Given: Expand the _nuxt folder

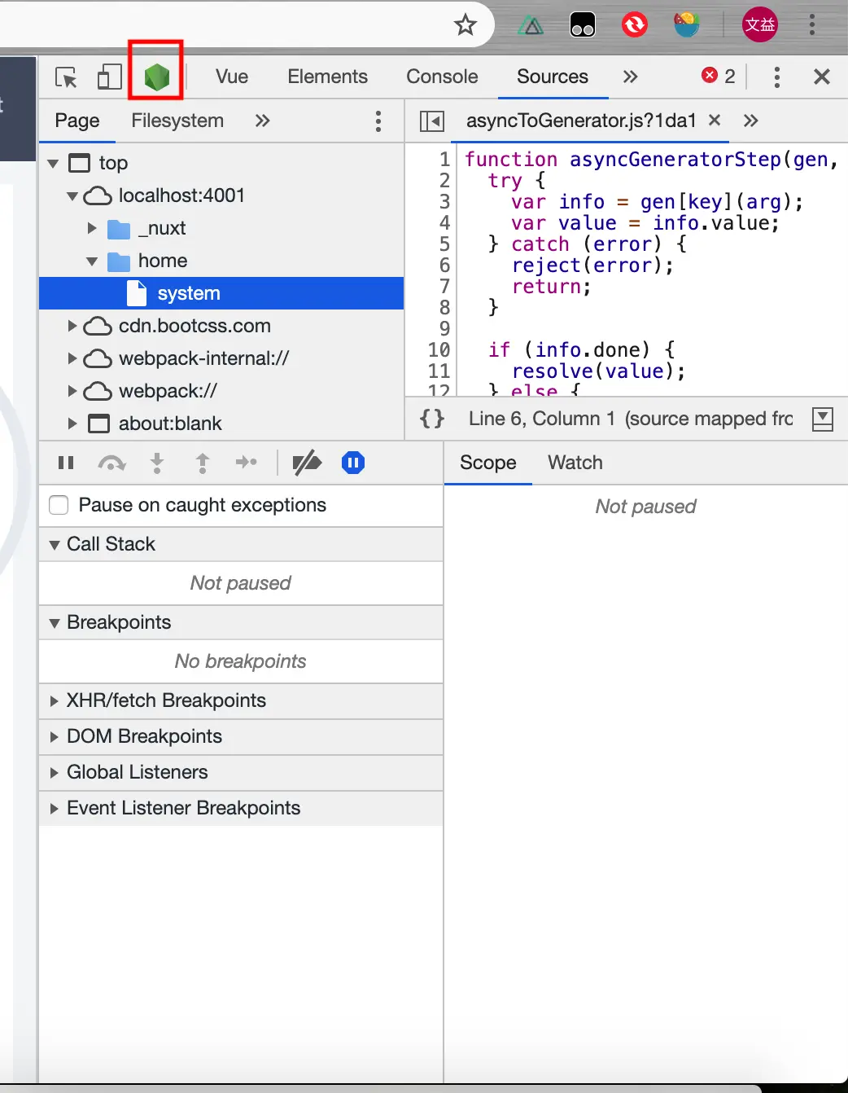Looking at the screenshot, I should coord(92,228).
